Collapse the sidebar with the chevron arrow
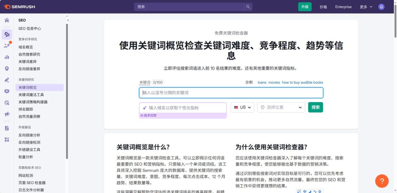 (x=67, y=20)
